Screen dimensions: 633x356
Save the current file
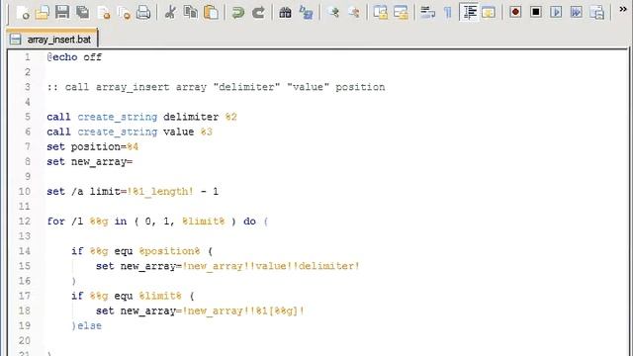(x=62, y=13)
